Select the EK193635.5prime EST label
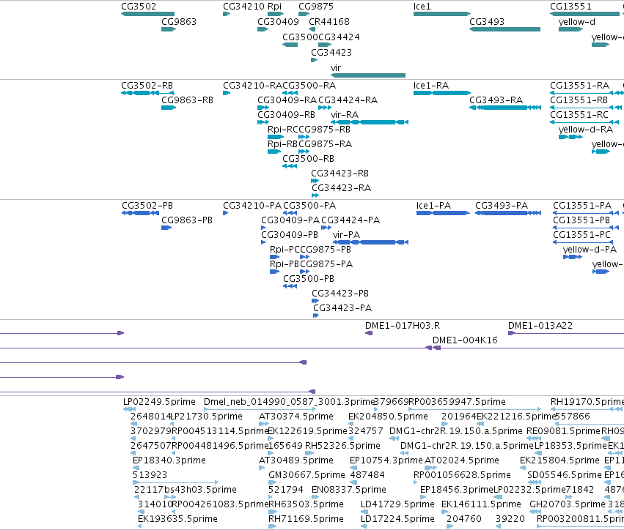 click(x=177, y=519)
